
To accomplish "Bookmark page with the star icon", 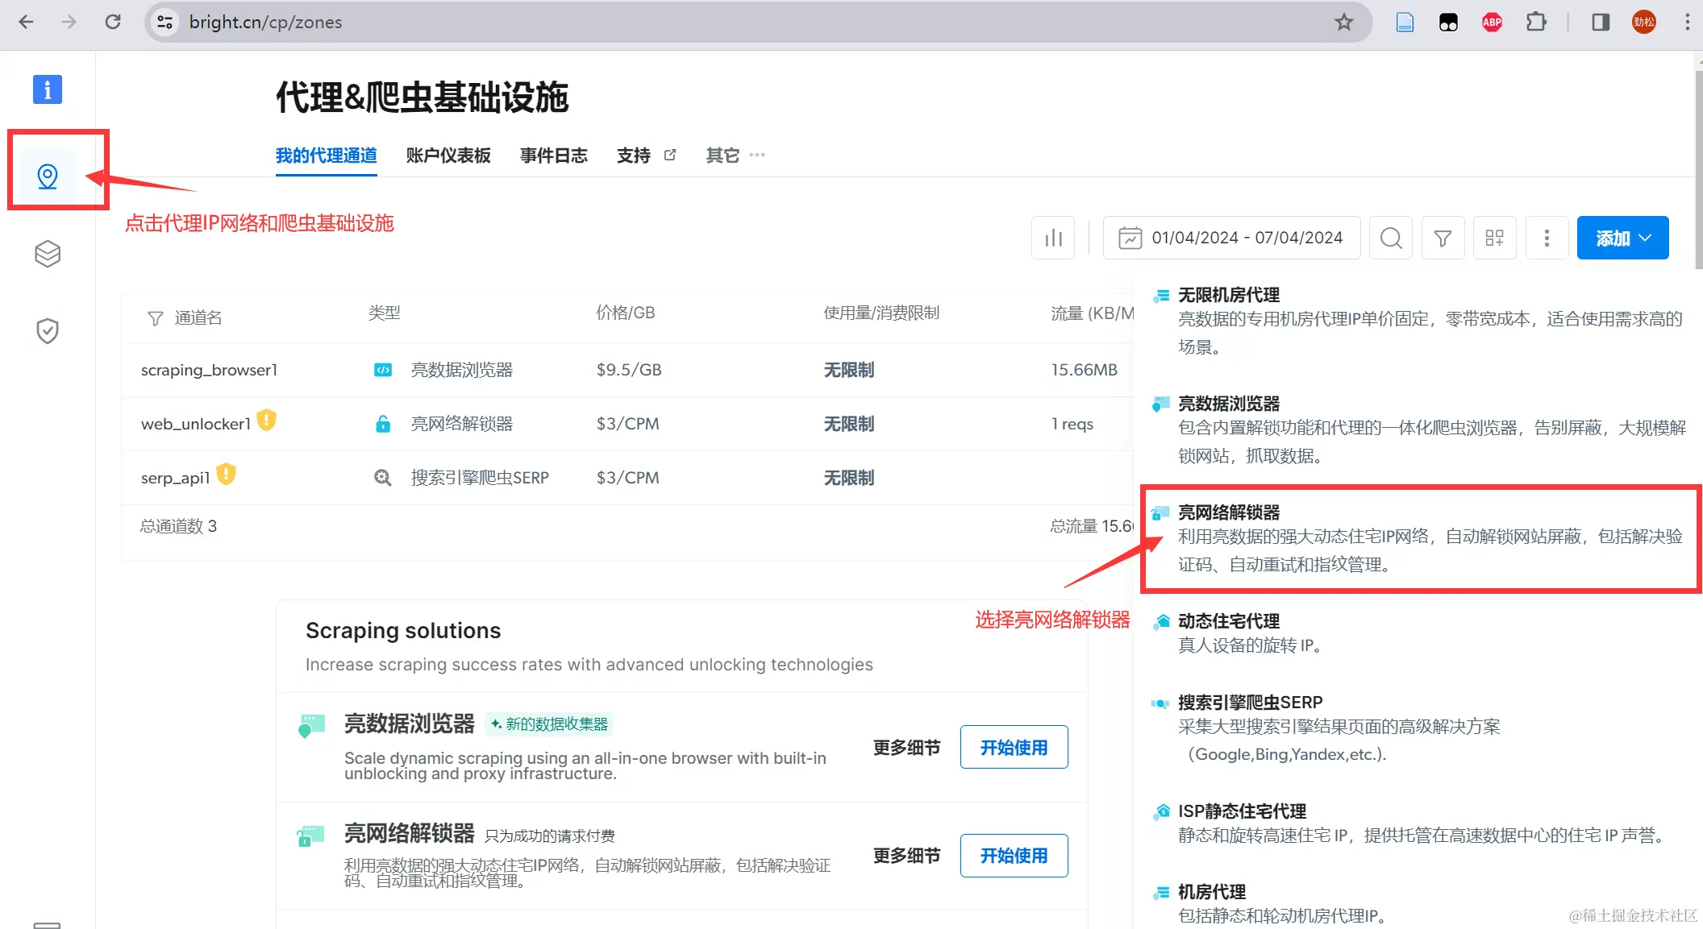I will click(1343, 23).
